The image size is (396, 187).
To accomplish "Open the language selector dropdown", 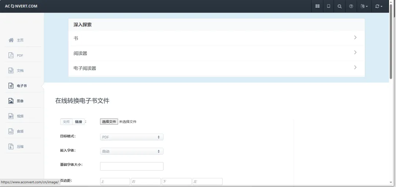I will point(364,6).
